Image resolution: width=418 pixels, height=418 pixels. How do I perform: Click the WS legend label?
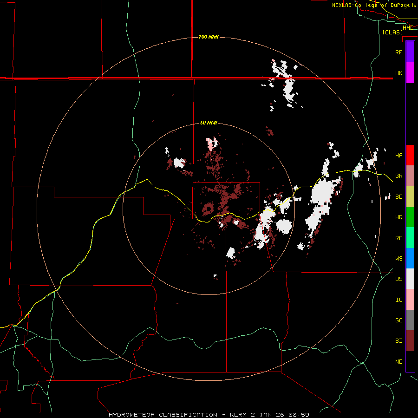[398, 259]
